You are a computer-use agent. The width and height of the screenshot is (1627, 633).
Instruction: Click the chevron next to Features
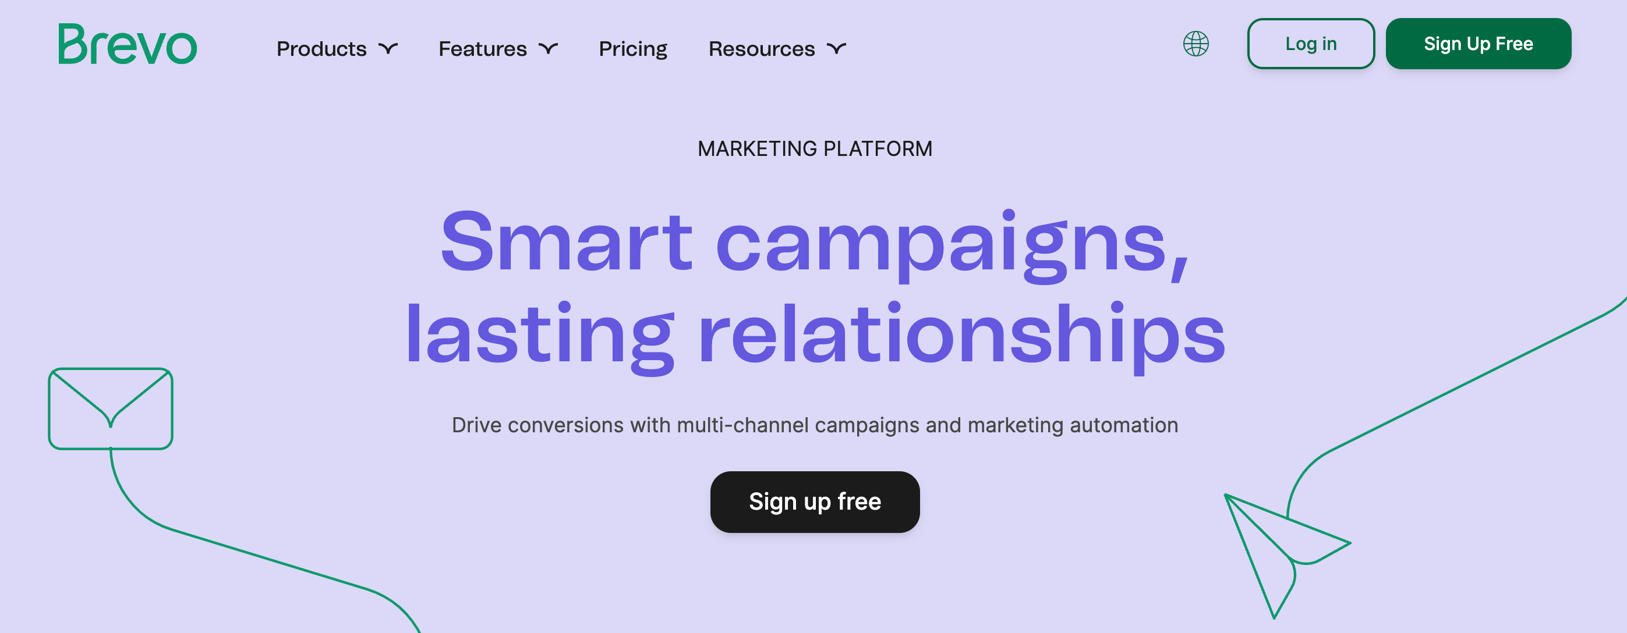tap(548, 48)
